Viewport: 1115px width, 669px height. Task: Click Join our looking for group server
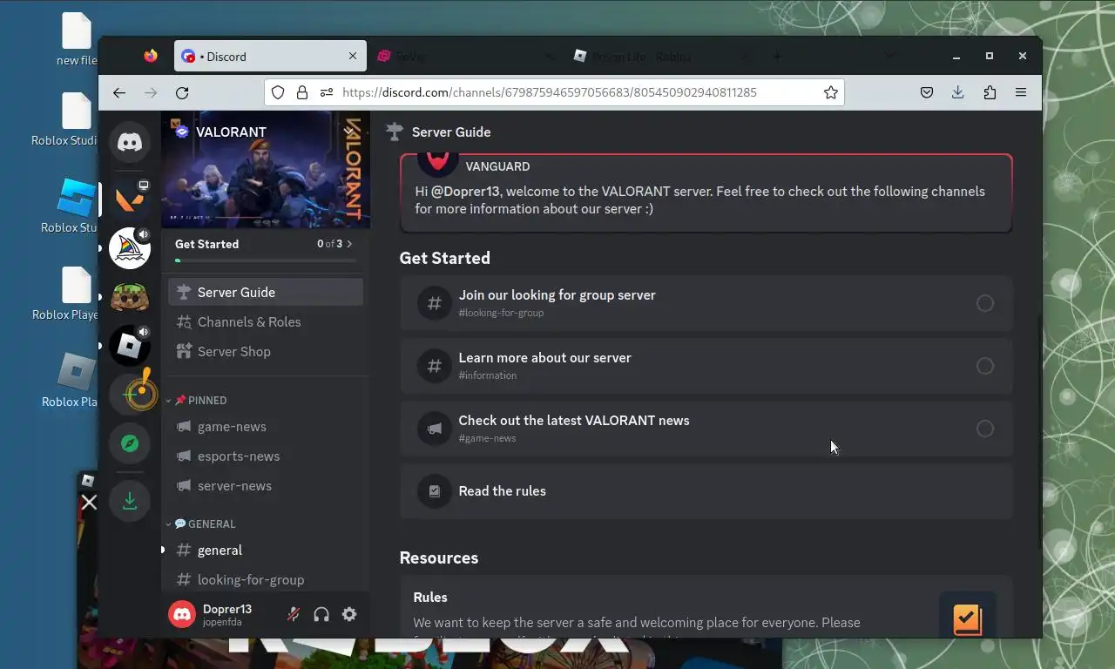(706, 303)
